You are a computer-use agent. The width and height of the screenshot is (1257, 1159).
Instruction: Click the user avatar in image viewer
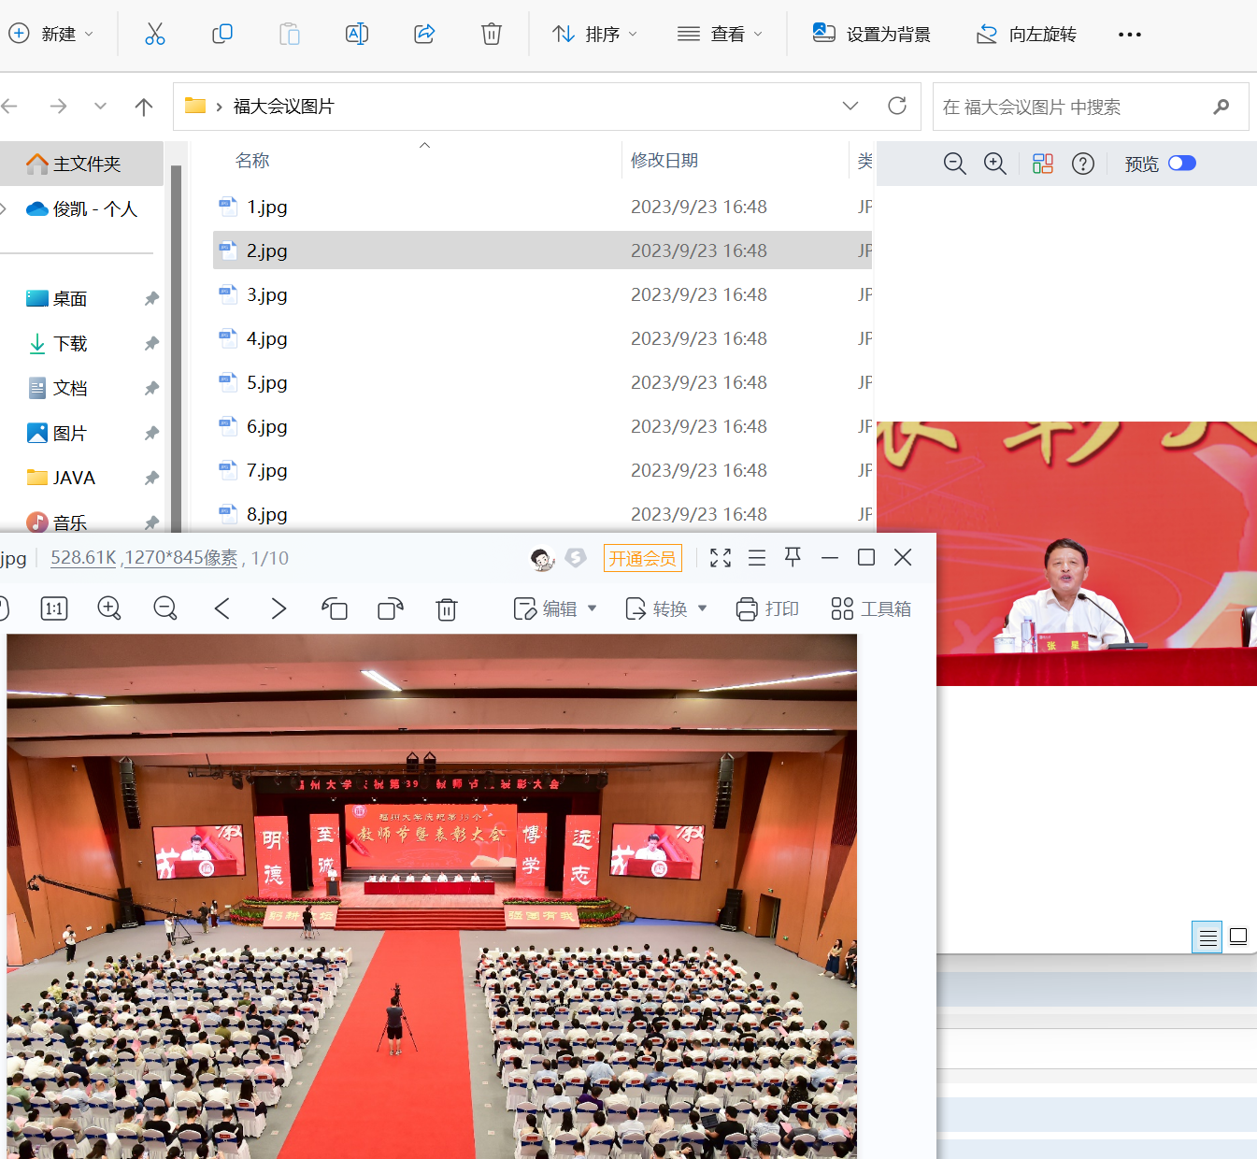(x=543, y=558)
